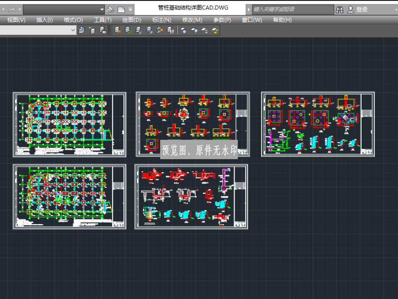
Task: Open the dropdown arrow beside the redo icon
Action: [20, 10]
